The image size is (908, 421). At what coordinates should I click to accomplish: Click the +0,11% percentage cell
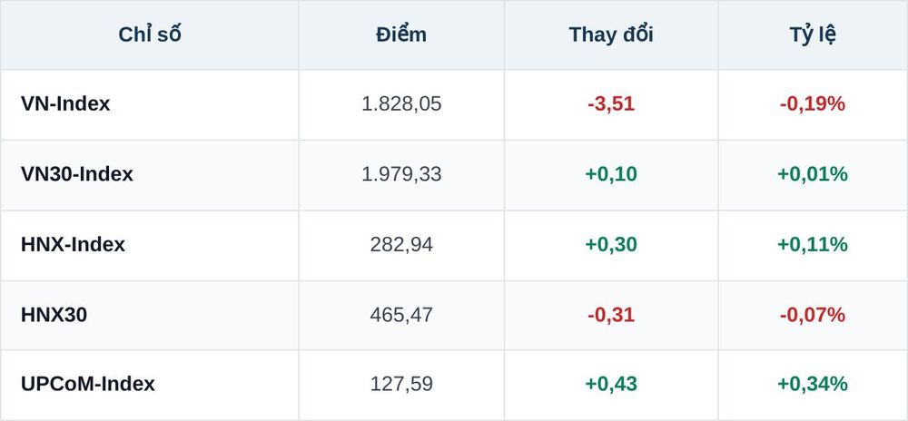click(x=813, y=245)
